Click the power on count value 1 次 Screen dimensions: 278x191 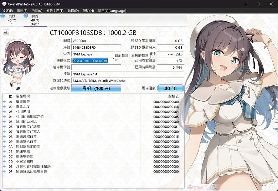(171, 61)
